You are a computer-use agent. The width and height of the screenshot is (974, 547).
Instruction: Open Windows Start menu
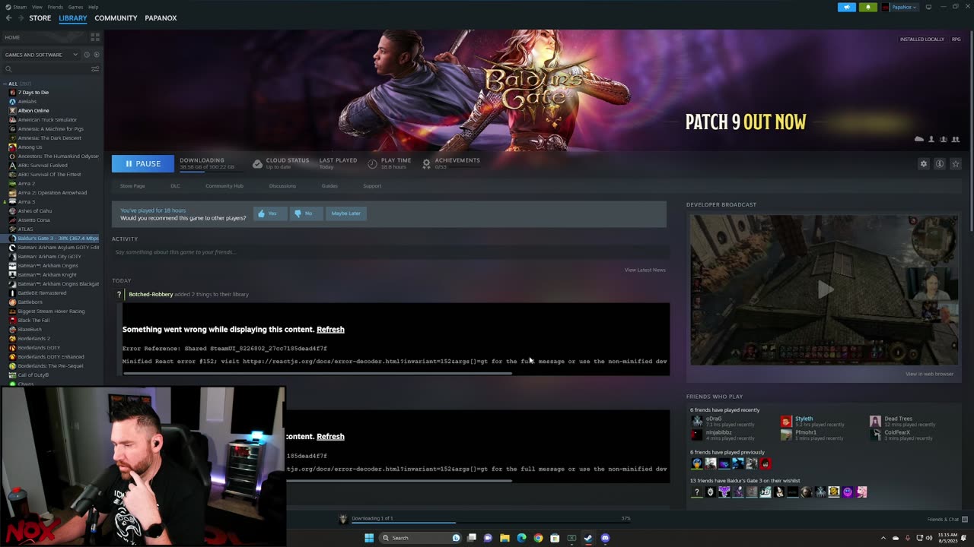[369, 538]
